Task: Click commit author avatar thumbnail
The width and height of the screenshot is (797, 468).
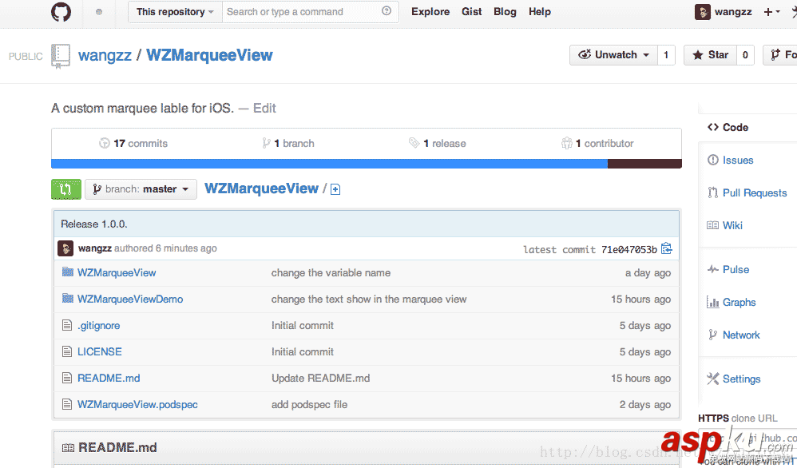Action: tap(65, 248)
